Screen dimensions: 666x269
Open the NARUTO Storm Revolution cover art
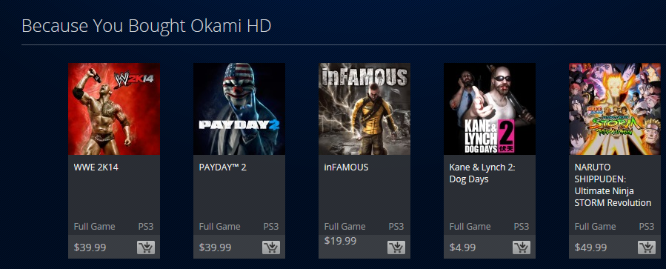(615, 109)
